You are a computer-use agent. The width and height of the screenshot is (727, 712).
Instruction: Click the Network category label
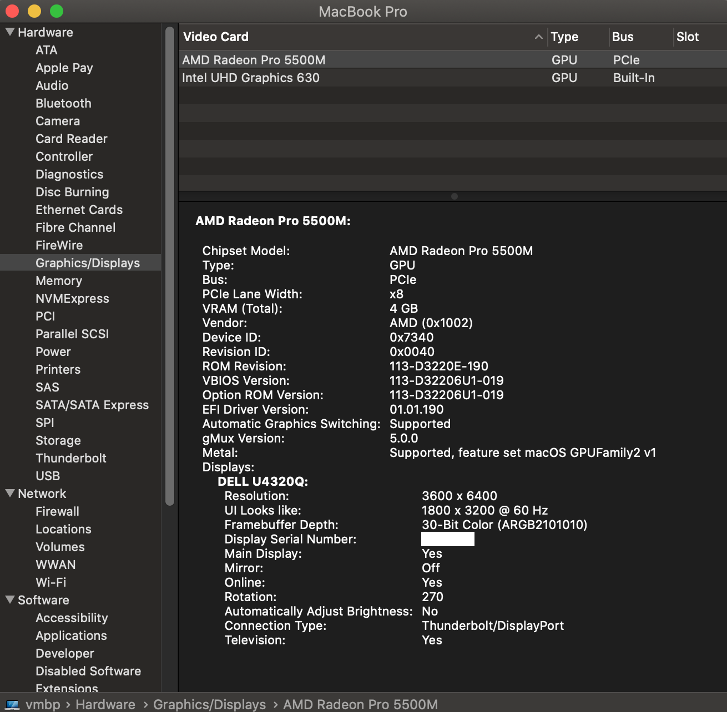click(x=42, y=494)
